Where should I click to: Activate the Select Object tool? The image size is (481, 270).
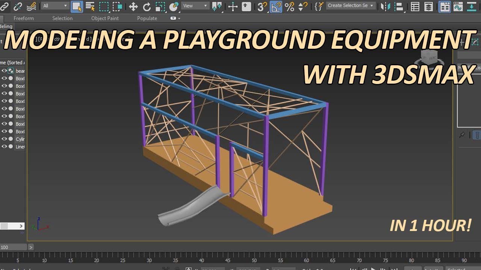[77, 6]
